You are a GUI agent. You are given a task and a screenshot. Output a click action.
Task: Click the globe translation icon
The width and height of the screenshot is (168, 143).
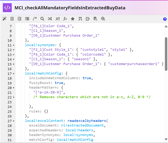pos(103,19)
